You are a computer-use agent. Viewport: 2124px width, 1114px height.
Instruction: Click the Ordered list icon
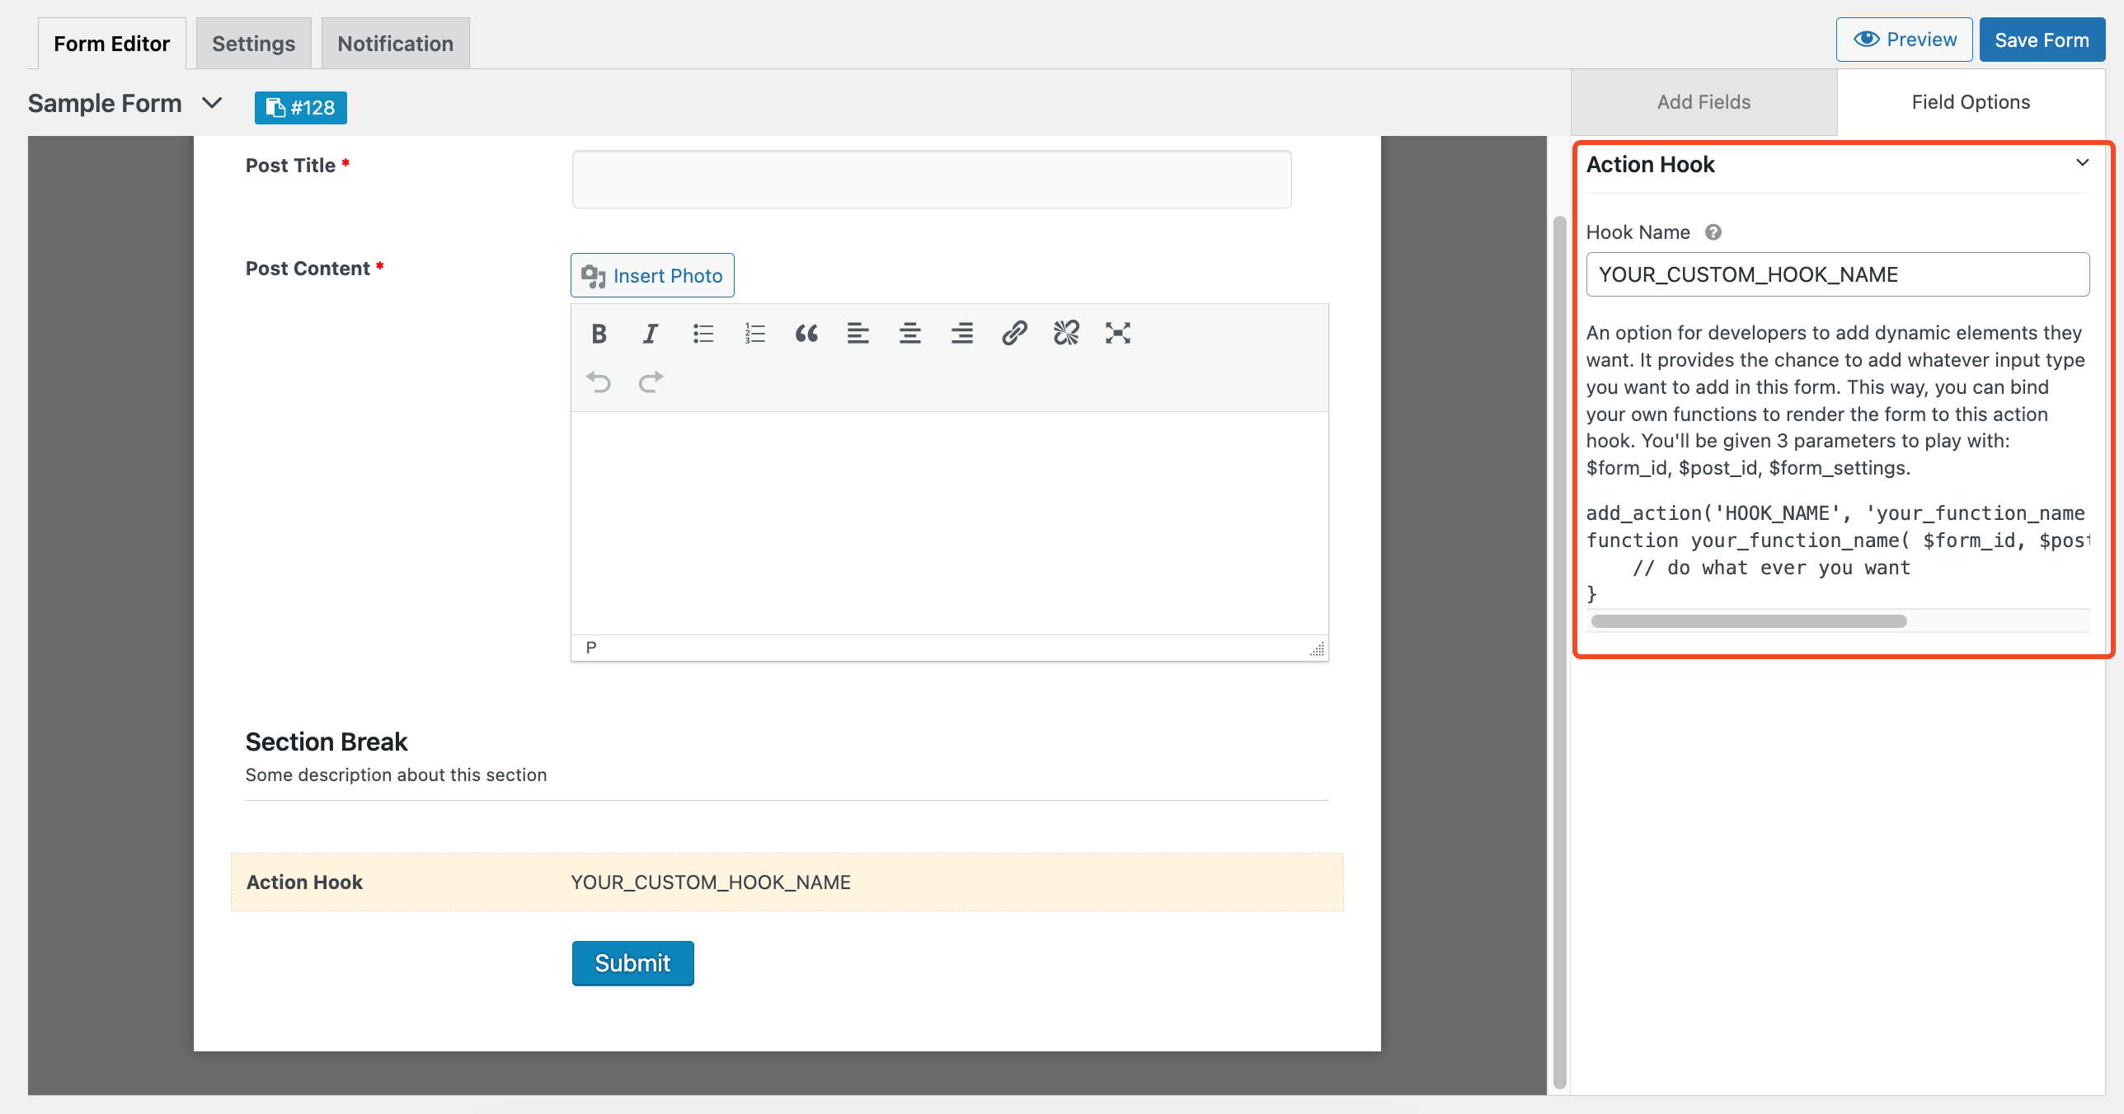(753, 333)
